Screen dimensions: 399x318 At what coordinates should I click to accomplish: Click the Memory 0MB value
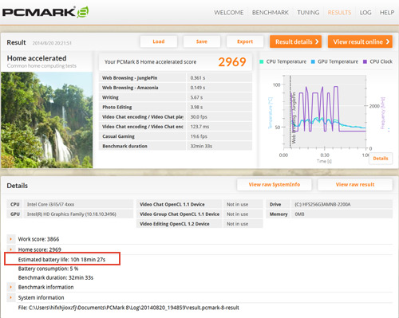click(299, 214)
